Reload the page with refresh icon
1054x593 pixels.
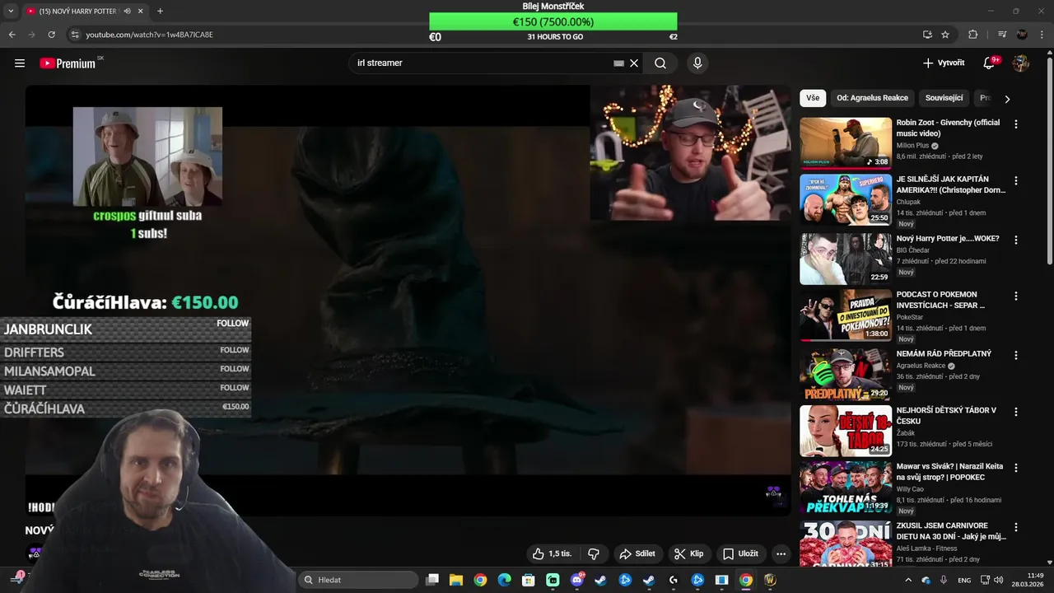pos(51,35)
